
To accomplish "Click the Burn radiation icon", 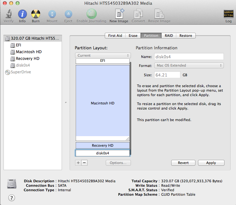I will [x=36, y=14].
